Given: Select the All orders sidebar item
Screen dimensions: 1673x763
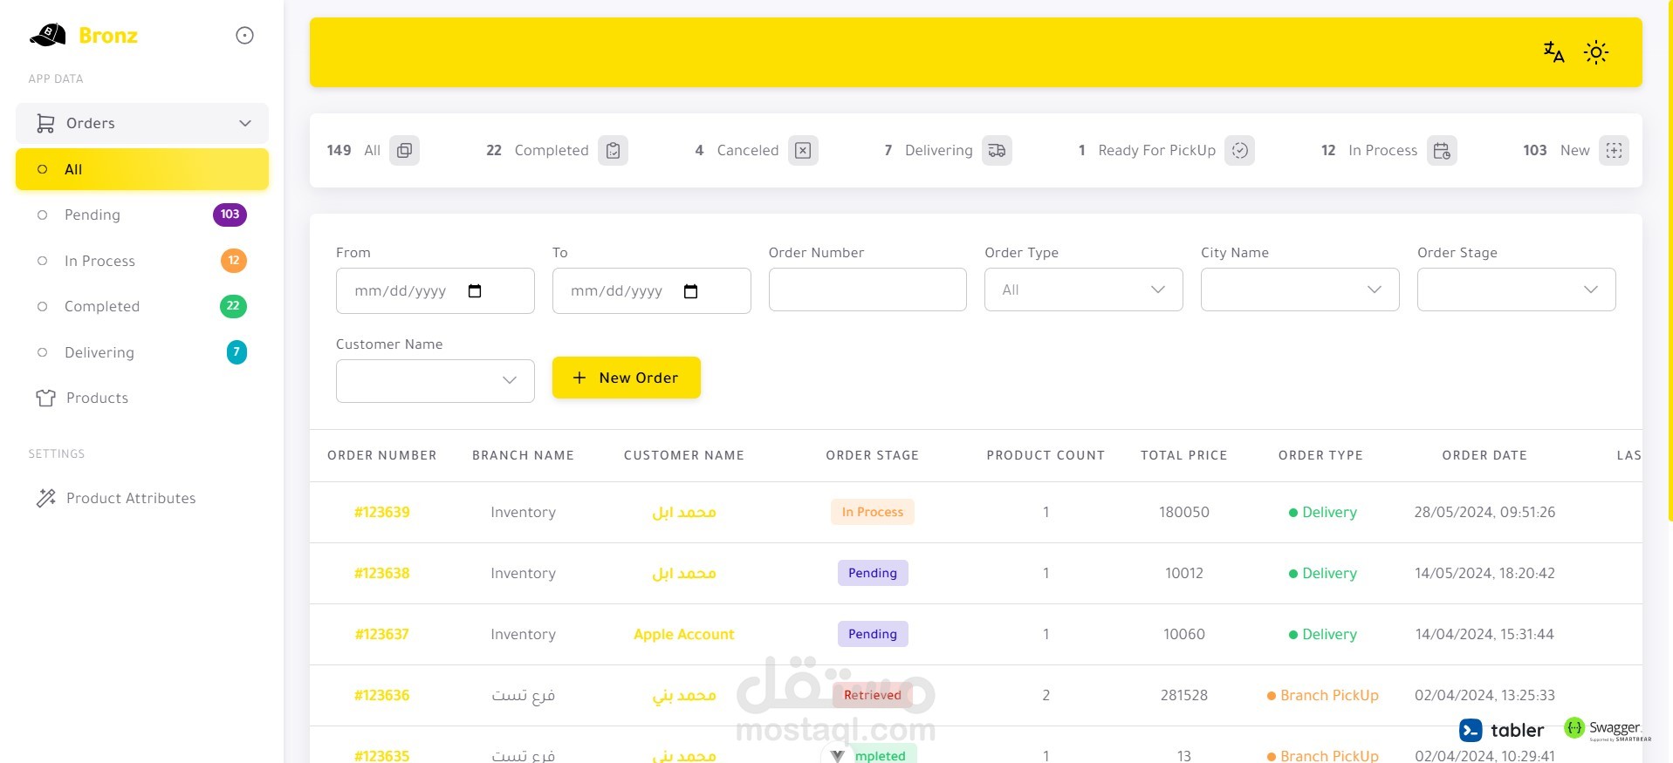Looking at the screenshot, I should [142, 169].
